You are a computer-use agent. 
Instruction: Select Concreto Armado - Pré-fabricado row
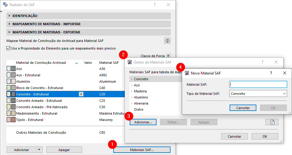[x=65, y=107]
